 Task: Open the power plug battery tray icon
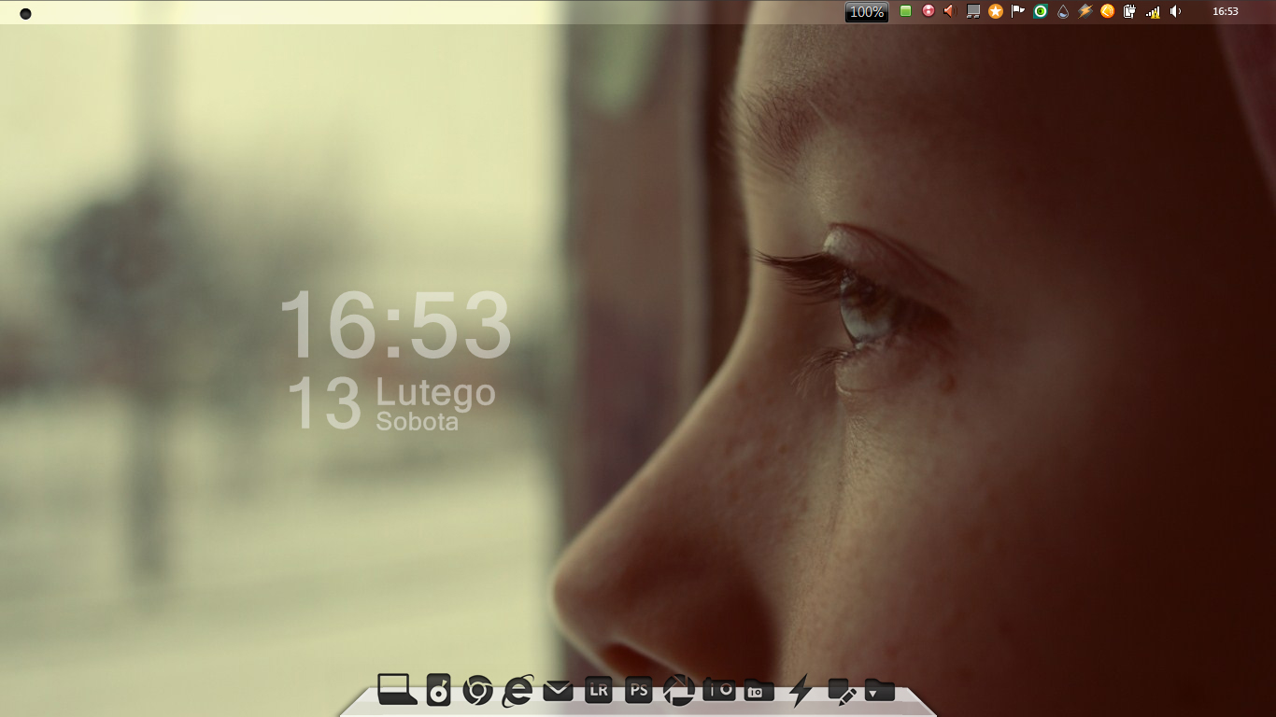(x=1129, y=11)
